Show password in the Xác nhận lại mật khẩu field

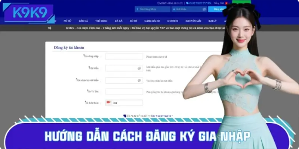(139, 80)
